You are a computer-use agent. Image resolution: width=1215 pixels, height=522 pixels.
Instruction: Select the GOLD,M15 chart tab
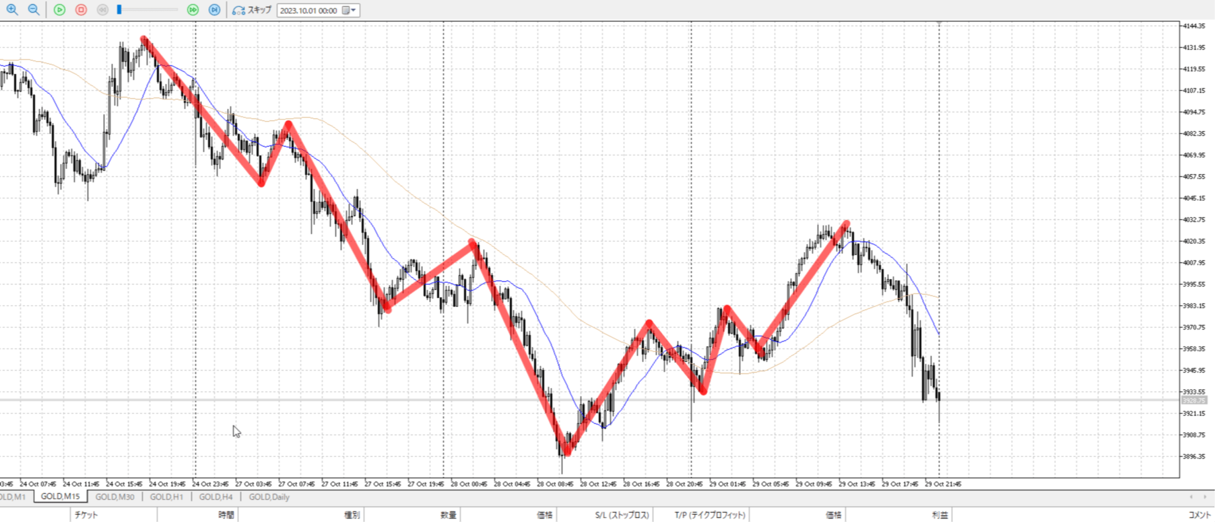click(x=60, y=497)
